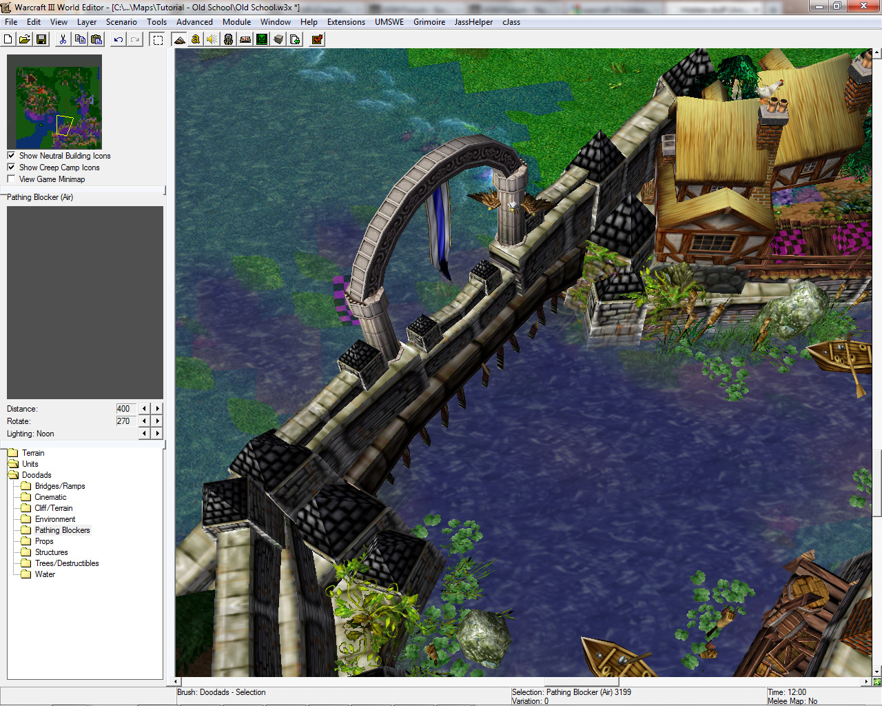Open the Environment doodad category
882x706 pixels.
pyautogui.click(x=55, y=519)
